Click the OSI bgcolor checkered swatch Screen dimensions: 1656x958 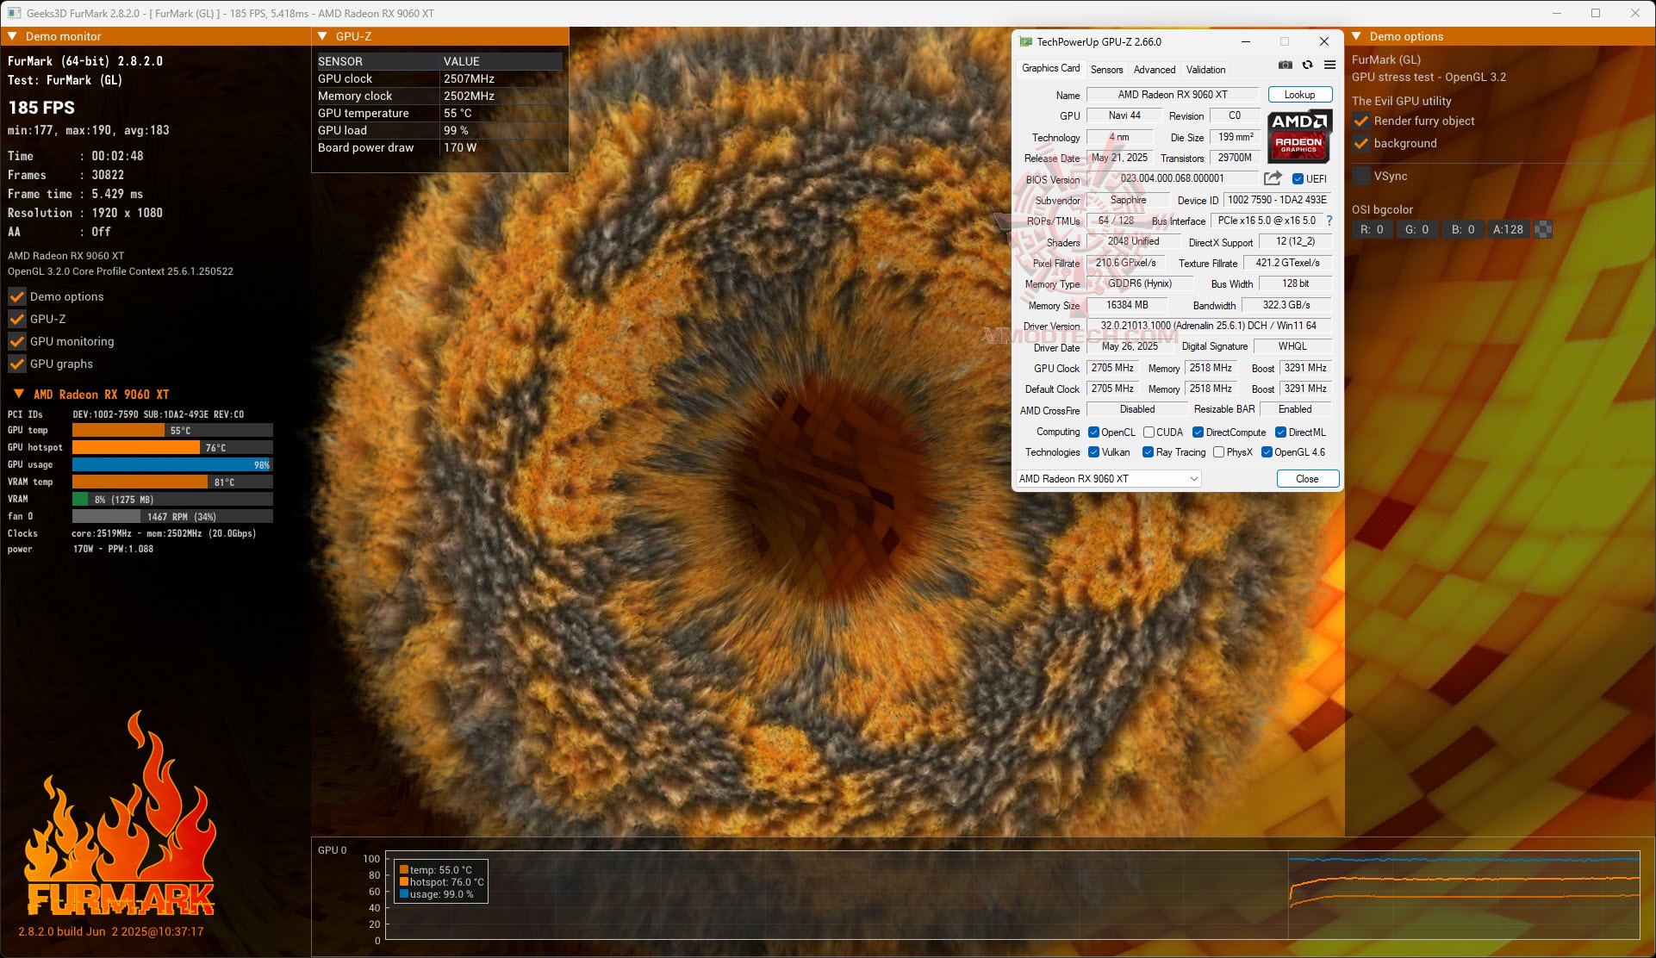click(1543, 229)
